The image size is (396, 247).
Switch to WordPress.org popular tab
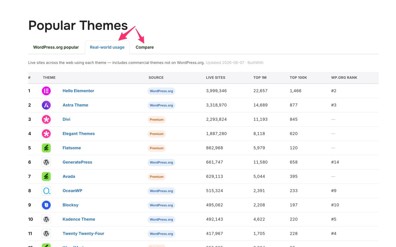(56, 47)
